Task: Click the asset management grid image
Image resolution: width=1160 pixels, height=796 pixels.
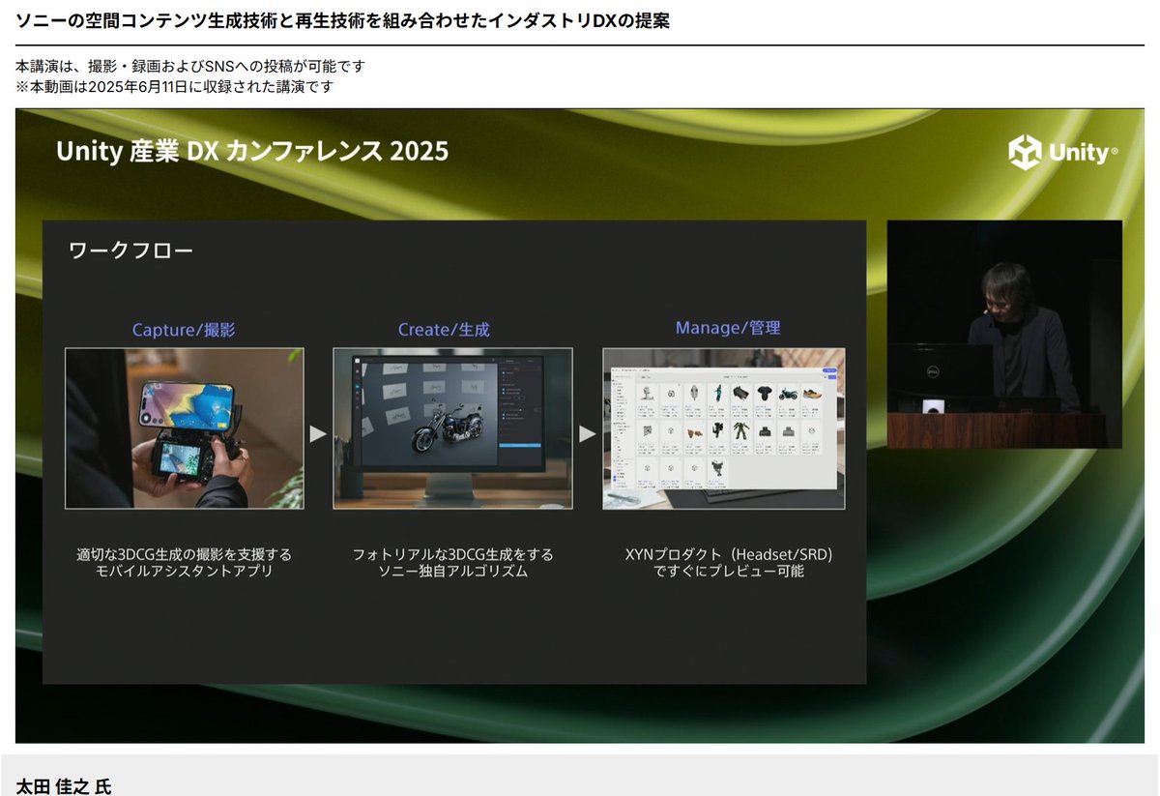Action: click(x=724, y=428)
